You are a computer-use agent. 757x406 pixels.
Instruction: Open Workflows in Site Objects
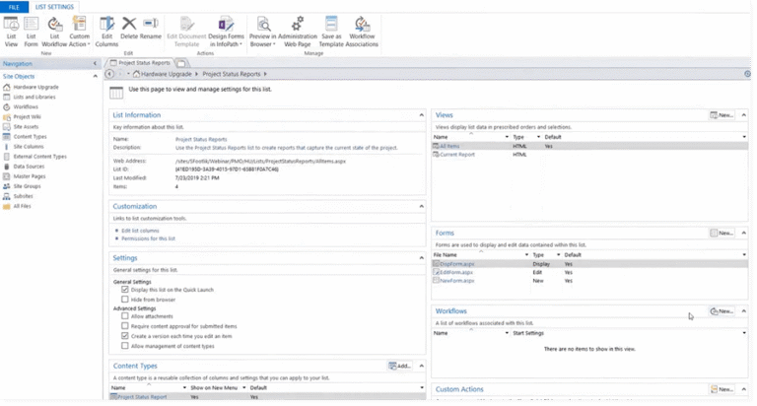(26, 106)
